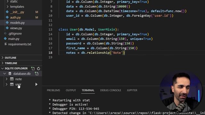The image size is (205, 115).
Task: Click the password field on line 16
Action: click(x=74, y=43)
